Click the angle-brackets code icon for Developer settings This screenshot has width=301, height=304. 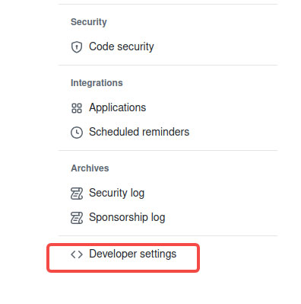(77, 254)
